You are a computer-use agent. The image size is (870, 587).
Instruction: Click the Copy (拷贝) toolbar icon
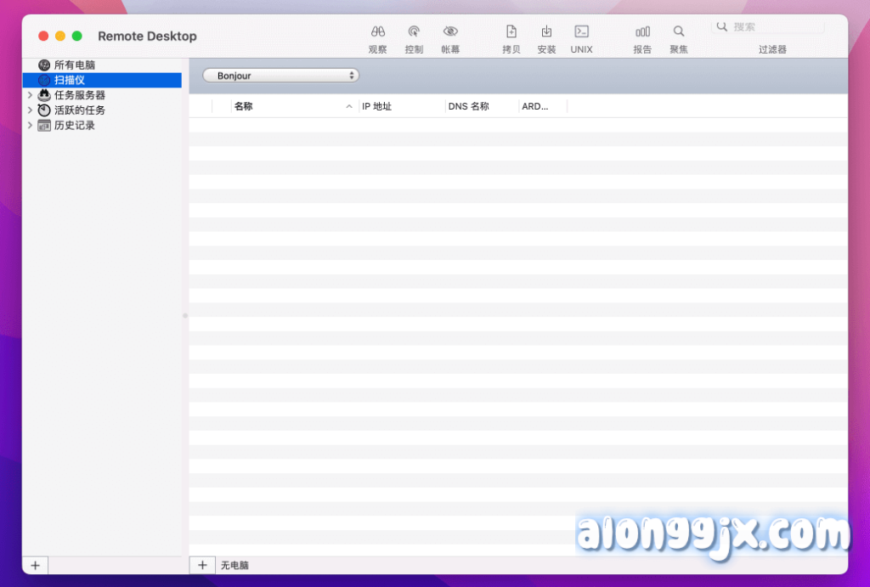tap(511, 31)
